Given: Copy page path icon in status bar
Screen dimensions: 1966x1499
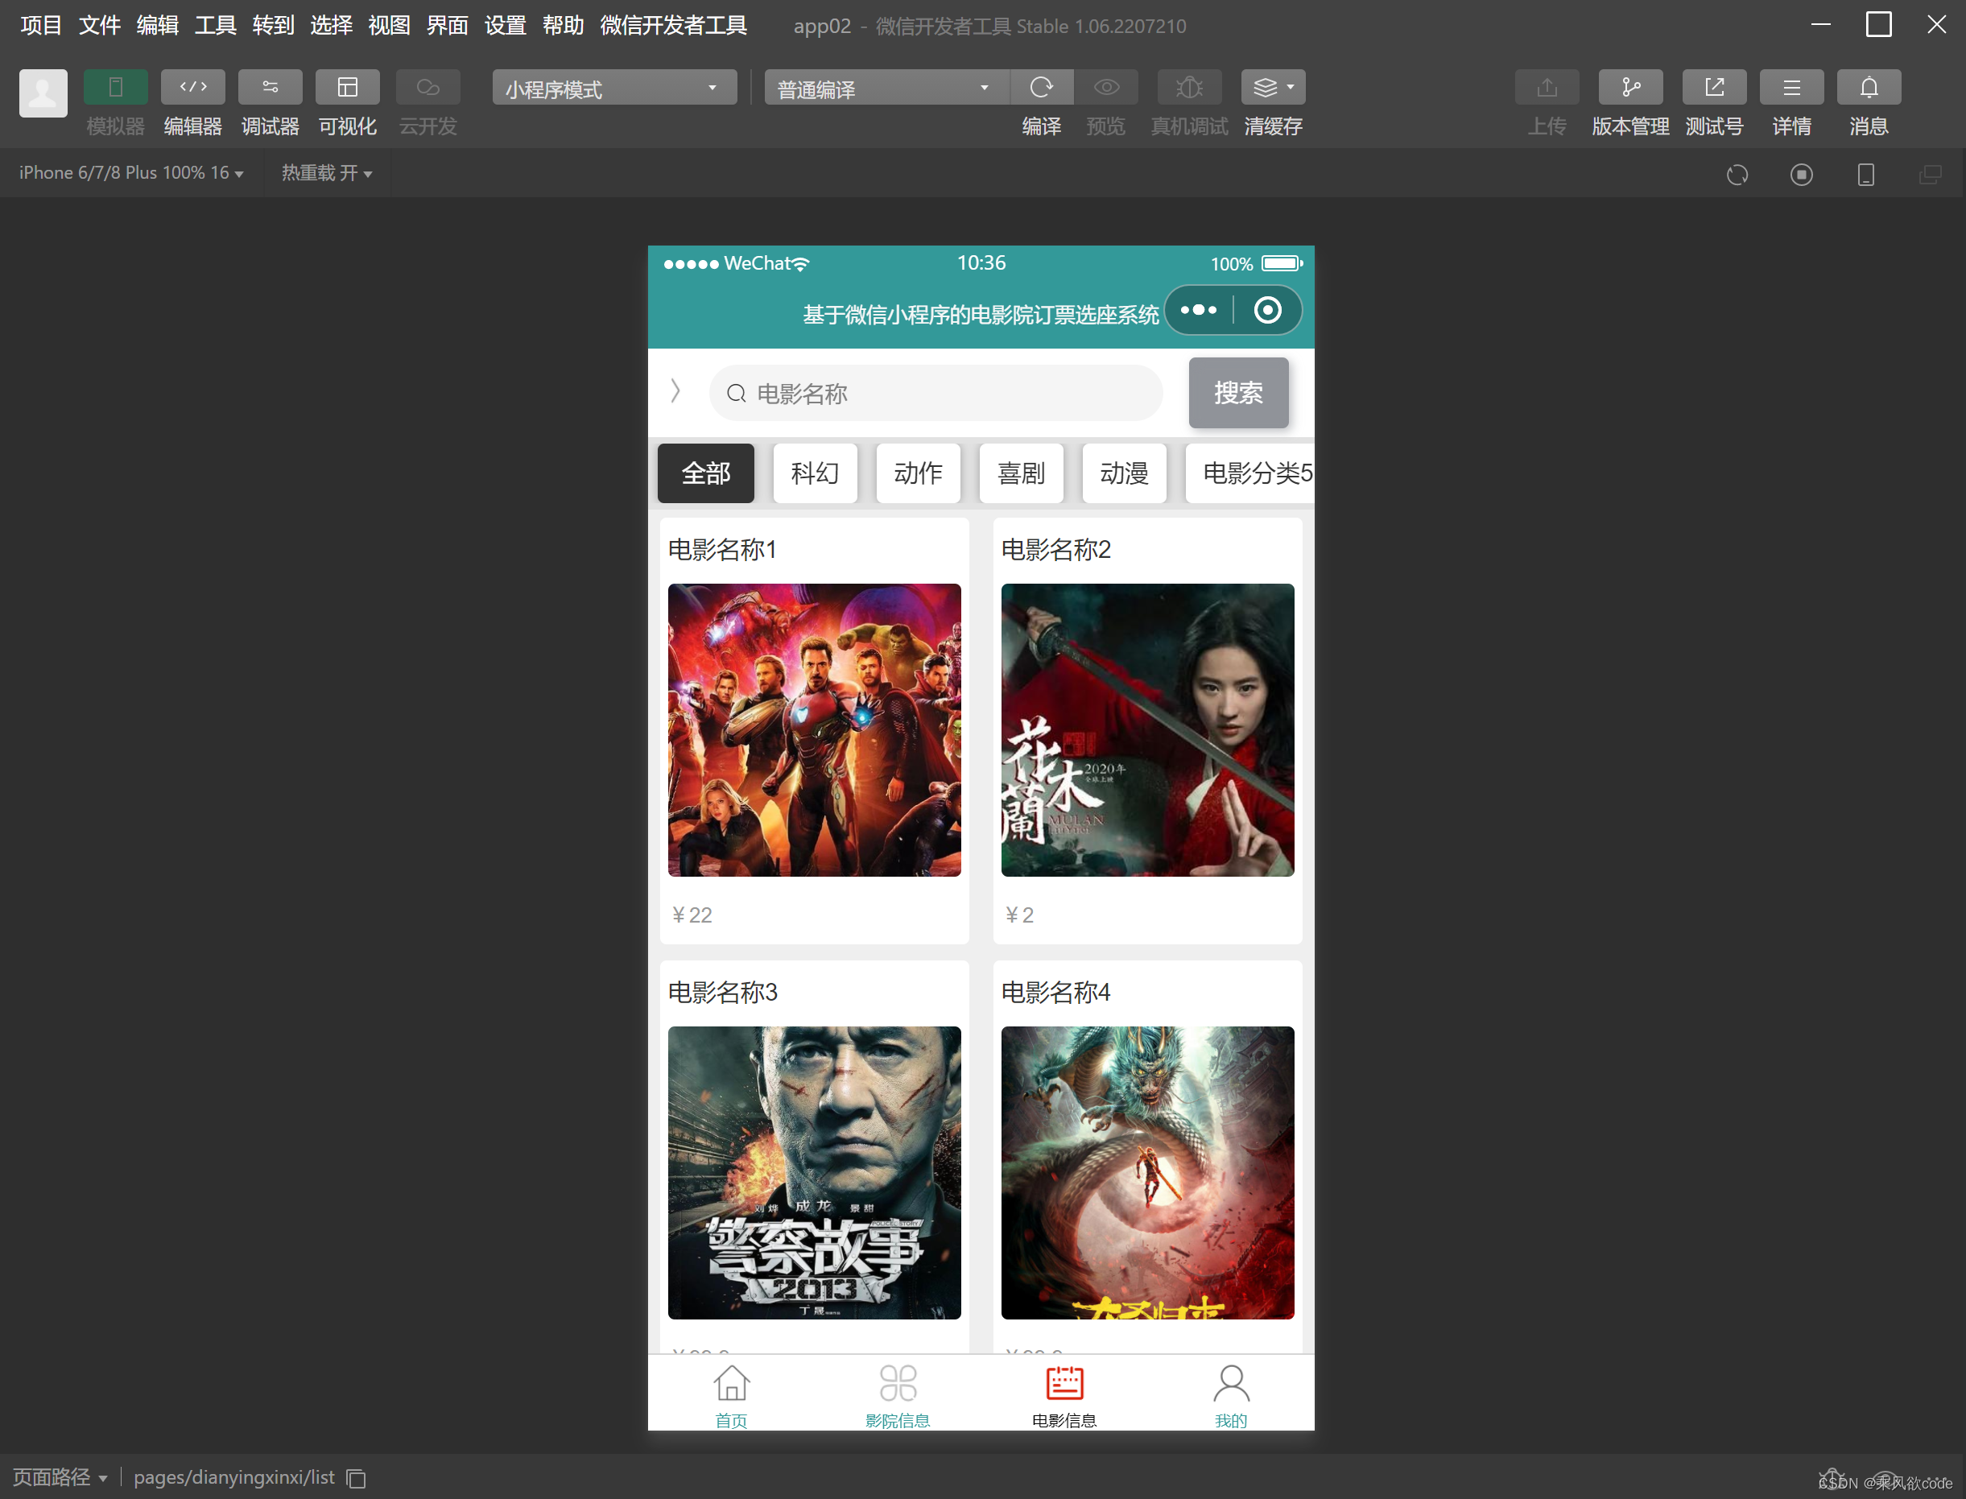Looking at the screenshot, I should tap(356, 1479).
